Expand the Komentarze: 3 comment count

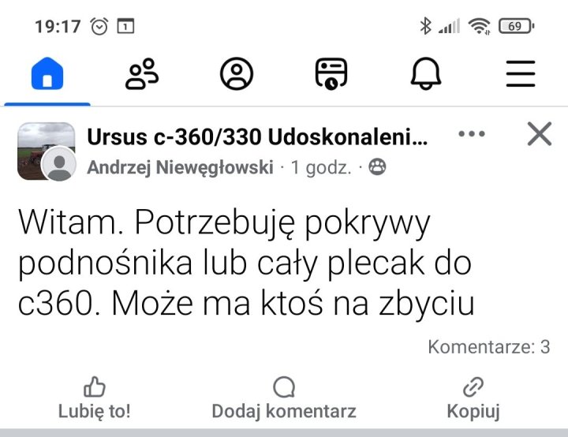(x=488, y=346)
